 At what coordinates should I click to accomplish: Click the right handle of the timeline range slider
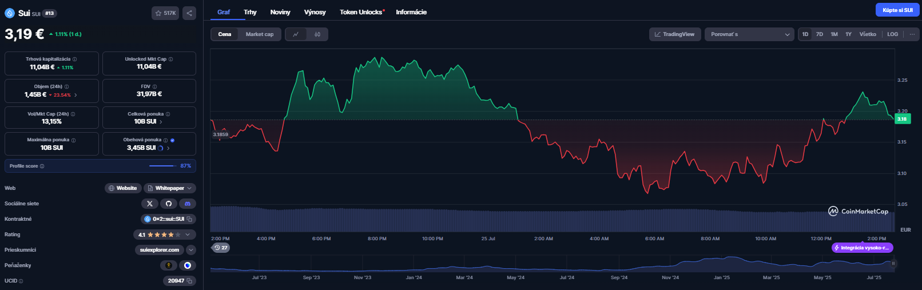click(893, 264)
